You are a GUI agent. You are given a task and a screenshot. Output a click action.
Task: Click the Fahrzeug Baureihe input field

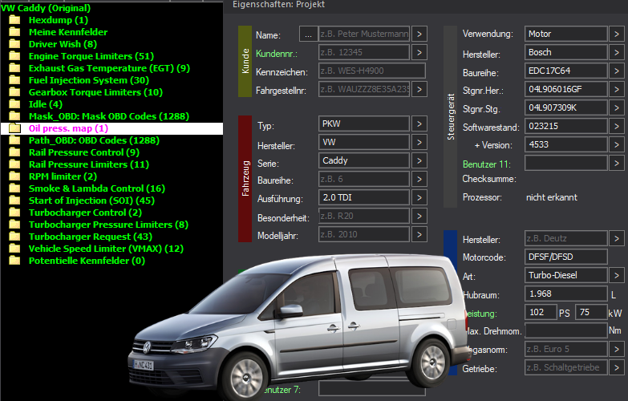(364, 179)
